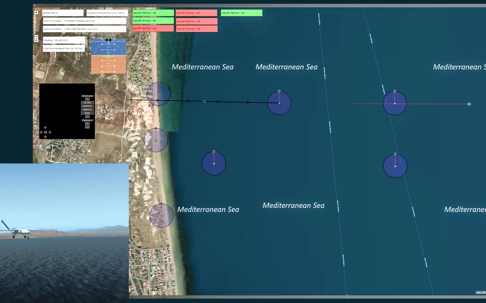Click the User BIT 101 Error Ok indicator

click(153, 21)
